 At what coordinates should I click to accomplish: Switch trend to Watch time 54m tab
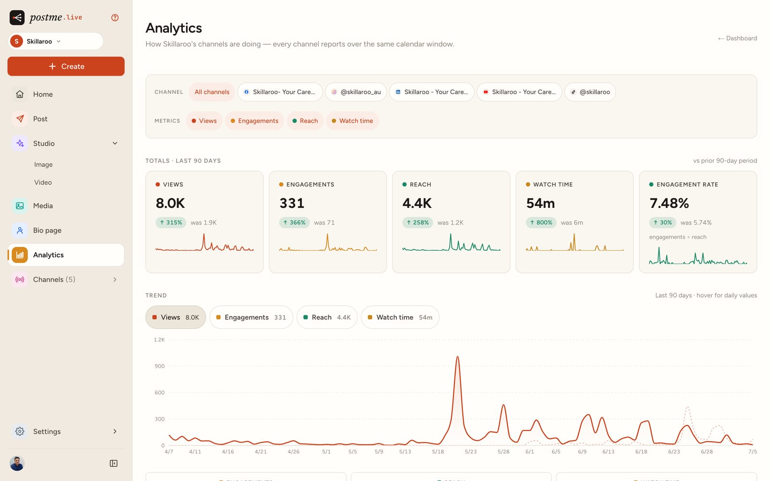[x=400, y=317]
